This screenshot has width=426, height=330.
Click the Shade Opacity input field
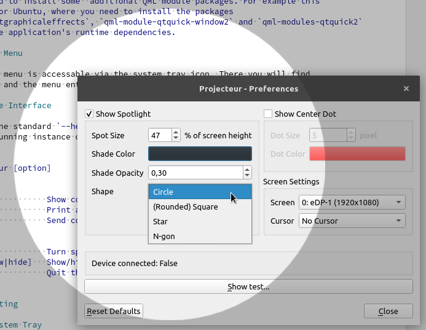[195, 173]
